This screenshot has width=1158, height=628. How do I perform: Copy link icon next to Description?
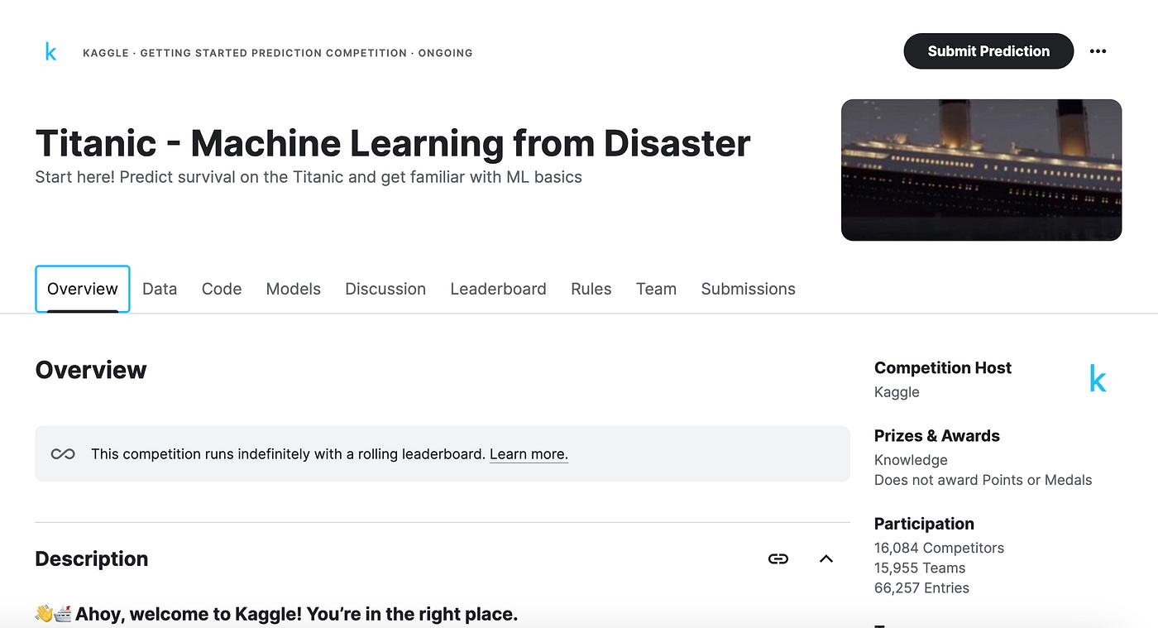click(778, 558)
